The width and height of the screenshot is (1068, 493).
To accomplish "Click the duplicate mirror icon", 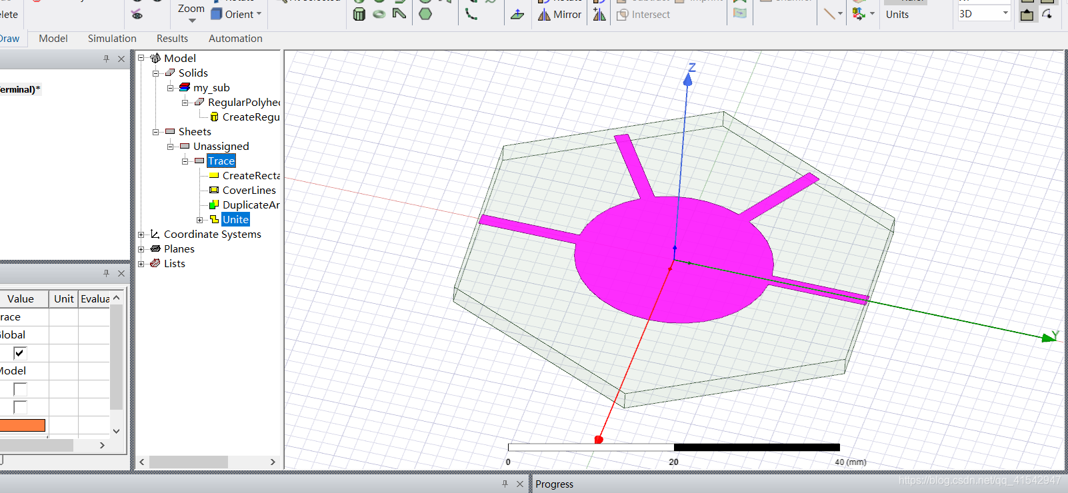I will click(599, 14).
